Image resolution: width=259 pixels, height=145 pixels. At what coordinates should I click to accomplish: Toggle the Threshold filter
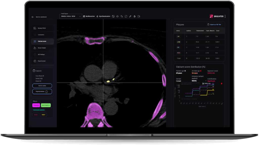(36, 105)
